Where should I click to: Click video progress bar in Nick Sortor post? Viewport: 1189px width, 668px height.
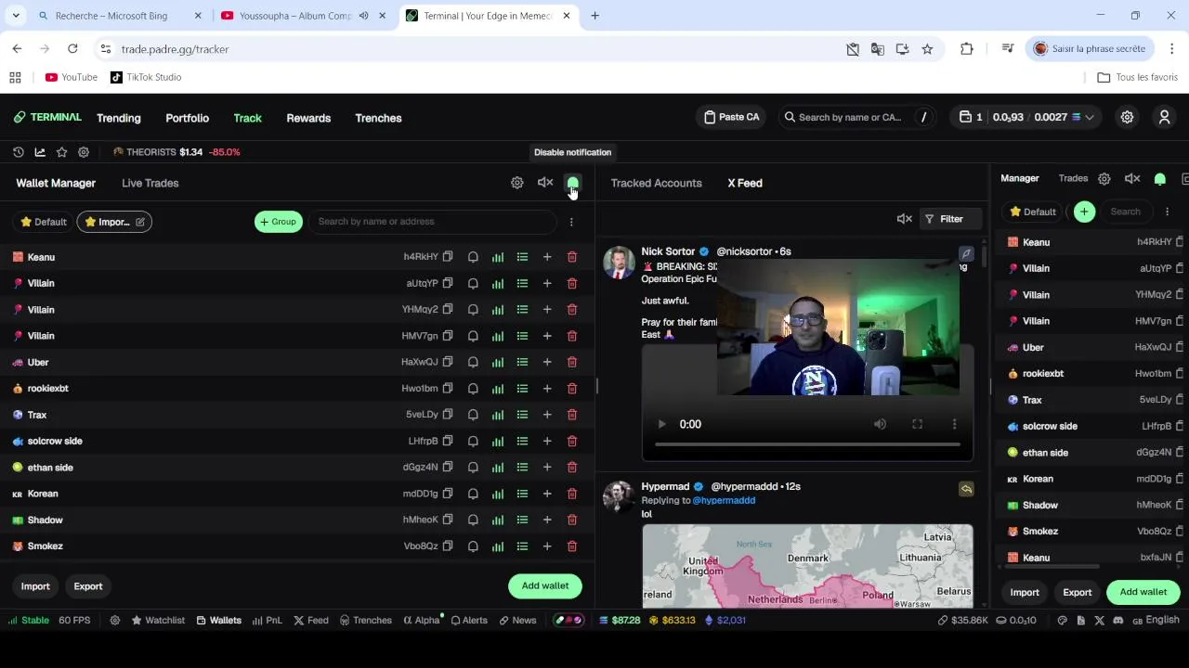coord(807,444)
